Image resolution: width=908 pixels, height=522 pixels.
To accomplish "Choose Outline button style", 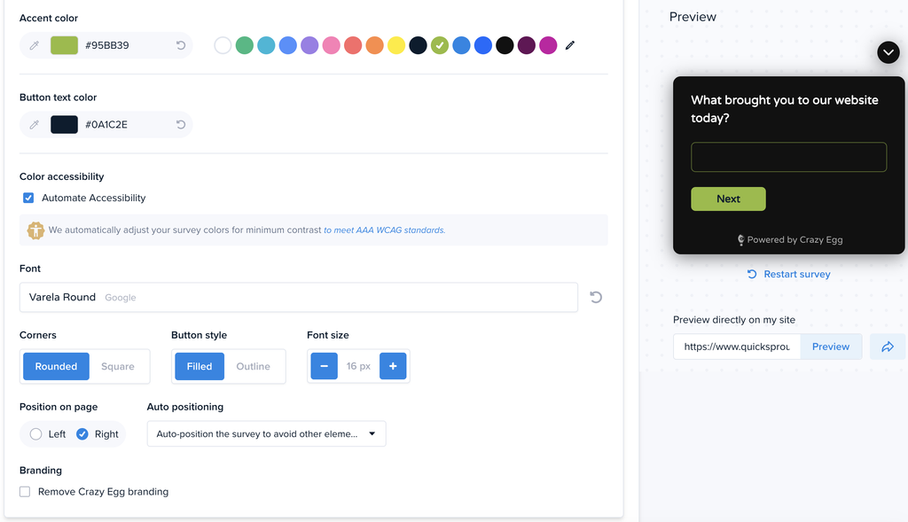I will tap(253, 366).
